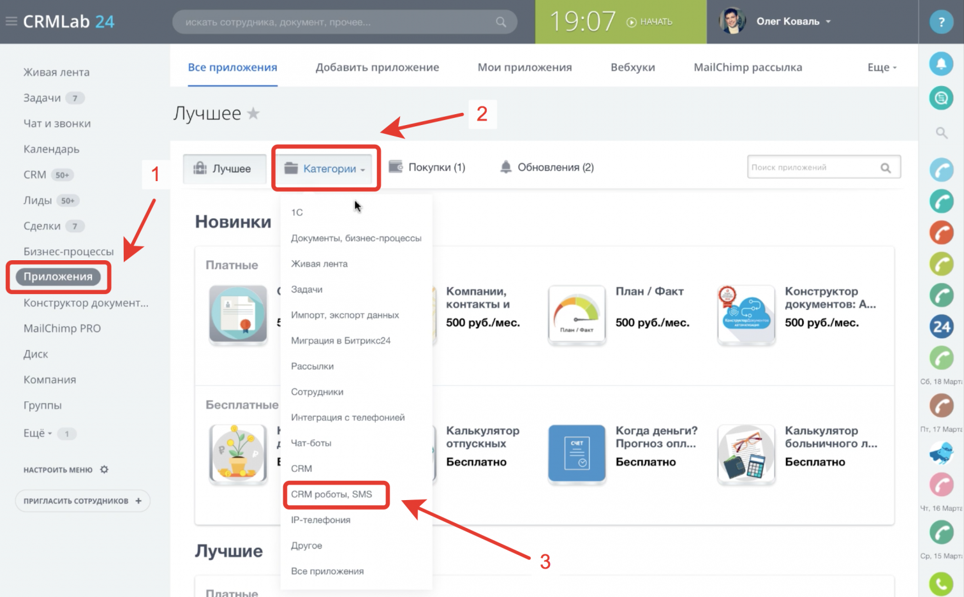This screenshot has height=597, width=964.
Task: Open the notifications bell in the right sidebar
Action: tap(941, 63)
